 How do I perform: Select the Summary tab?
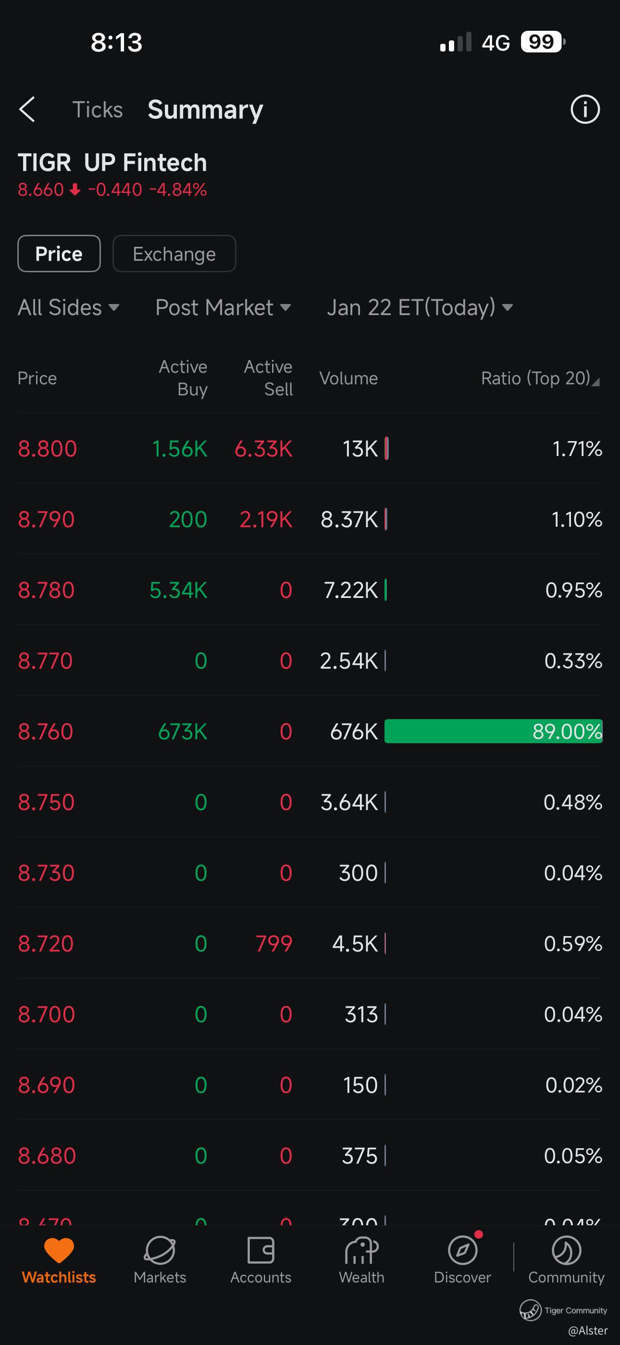coord(205,110)
